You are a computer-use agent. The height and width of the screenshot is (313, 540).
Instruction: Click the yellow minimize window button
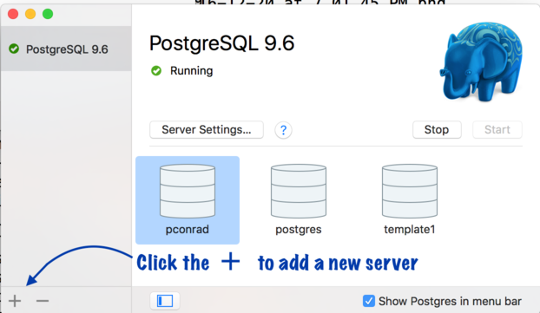pyautogui.click(x=30, y=14)
